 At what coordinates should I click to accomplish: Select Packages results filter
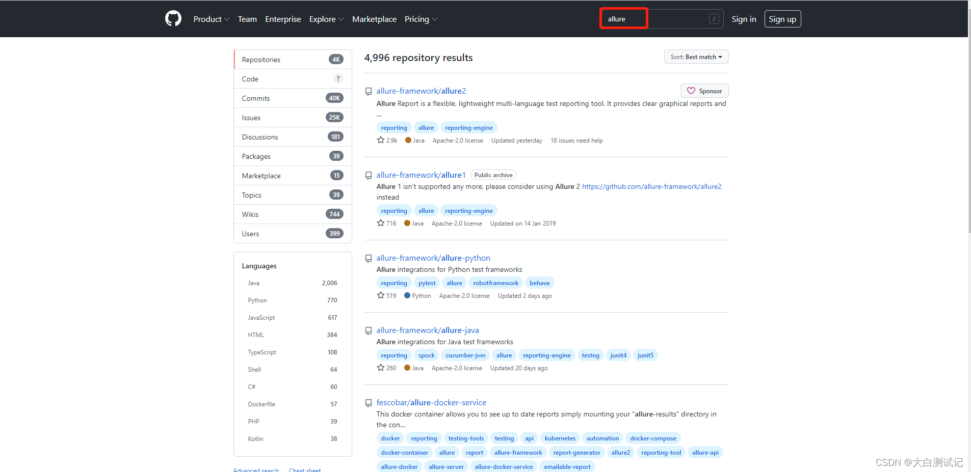(293, 156)
